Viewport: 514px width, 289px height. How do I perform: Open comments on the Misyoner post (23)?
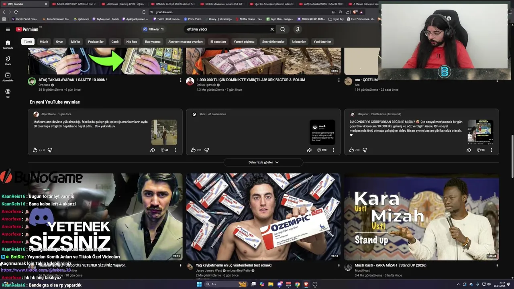pyautogui.click(x=481, y=150)
